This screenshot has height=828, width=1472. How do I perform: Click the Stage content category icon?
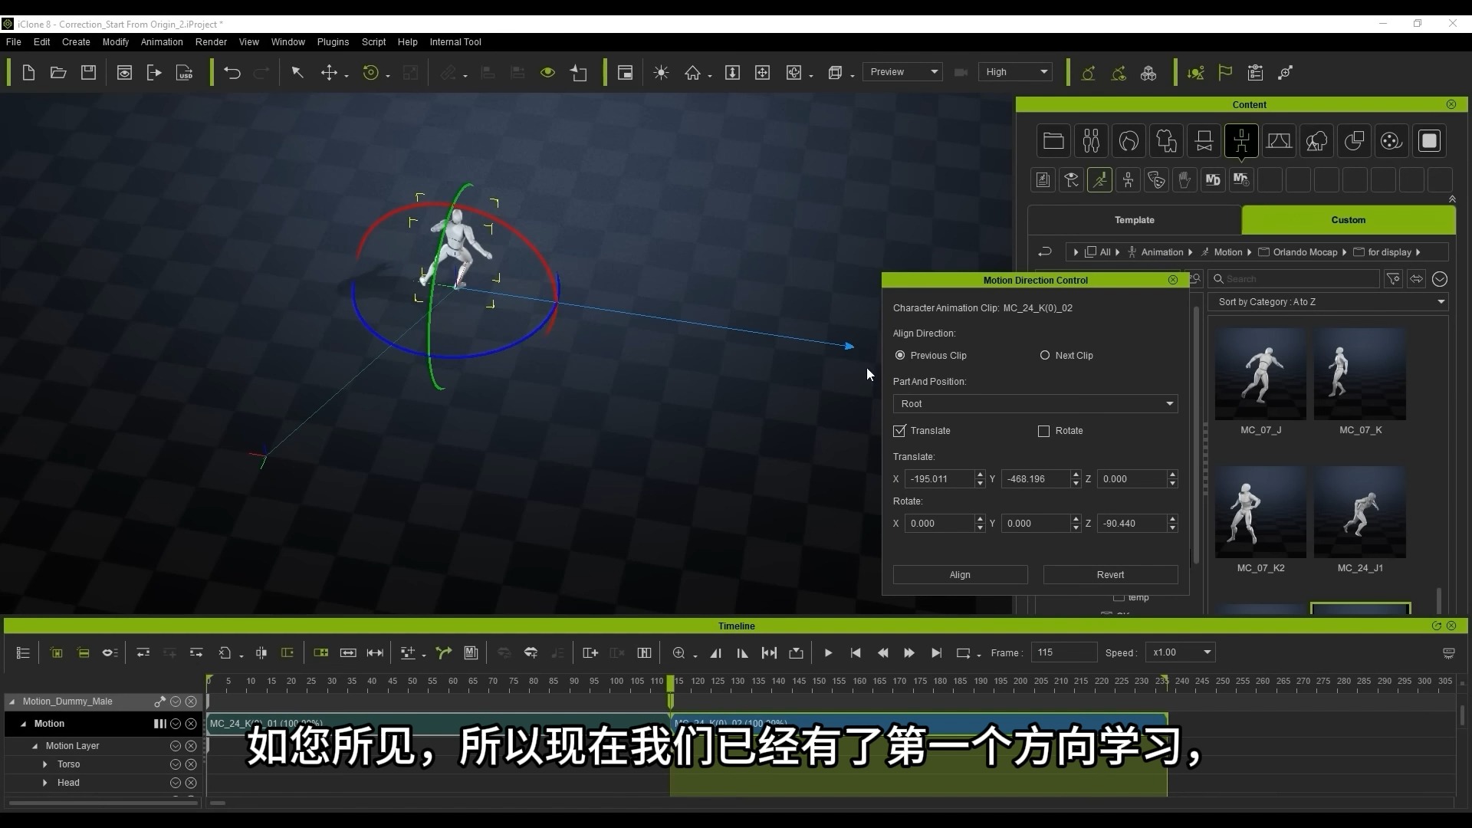click(x=1280, y=141)
